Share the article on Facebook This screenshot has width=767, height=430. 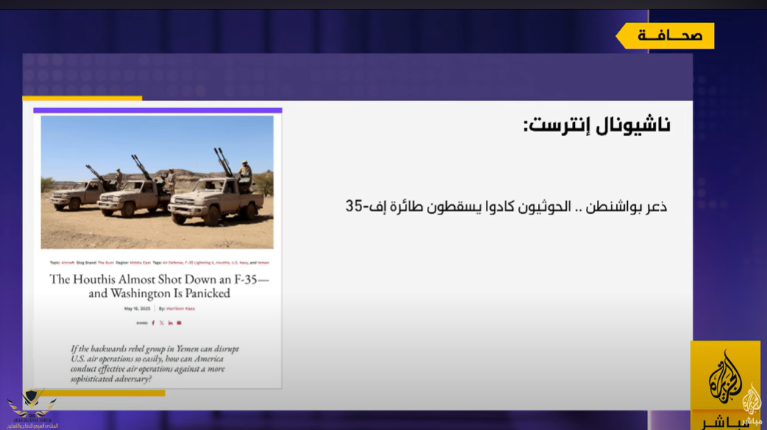[152, 322]
